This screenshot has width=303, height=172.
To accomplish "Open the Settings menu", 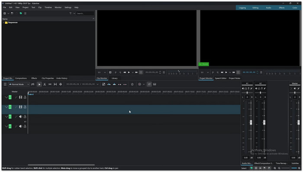I will [x=68, y=7].
